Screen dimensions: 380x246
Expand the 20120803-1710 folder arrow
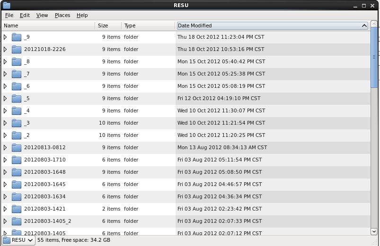coord(5,160)
